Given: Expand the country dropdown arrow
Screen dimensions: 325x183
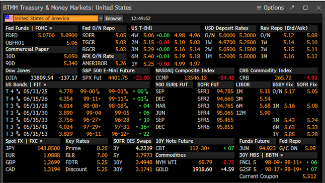Looking at the screenshot, I should [101, 19].
